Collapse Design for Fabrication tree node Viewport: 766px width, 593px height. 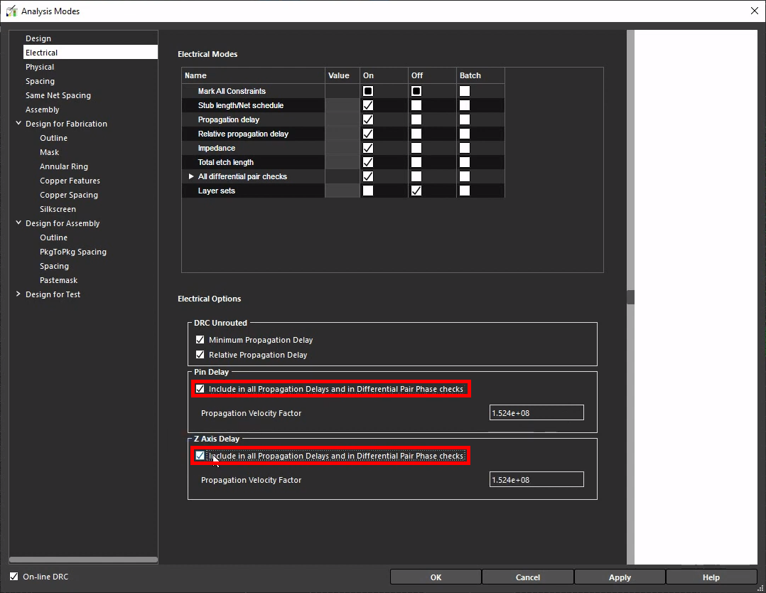pyautogui.click(x=18, y=124)
